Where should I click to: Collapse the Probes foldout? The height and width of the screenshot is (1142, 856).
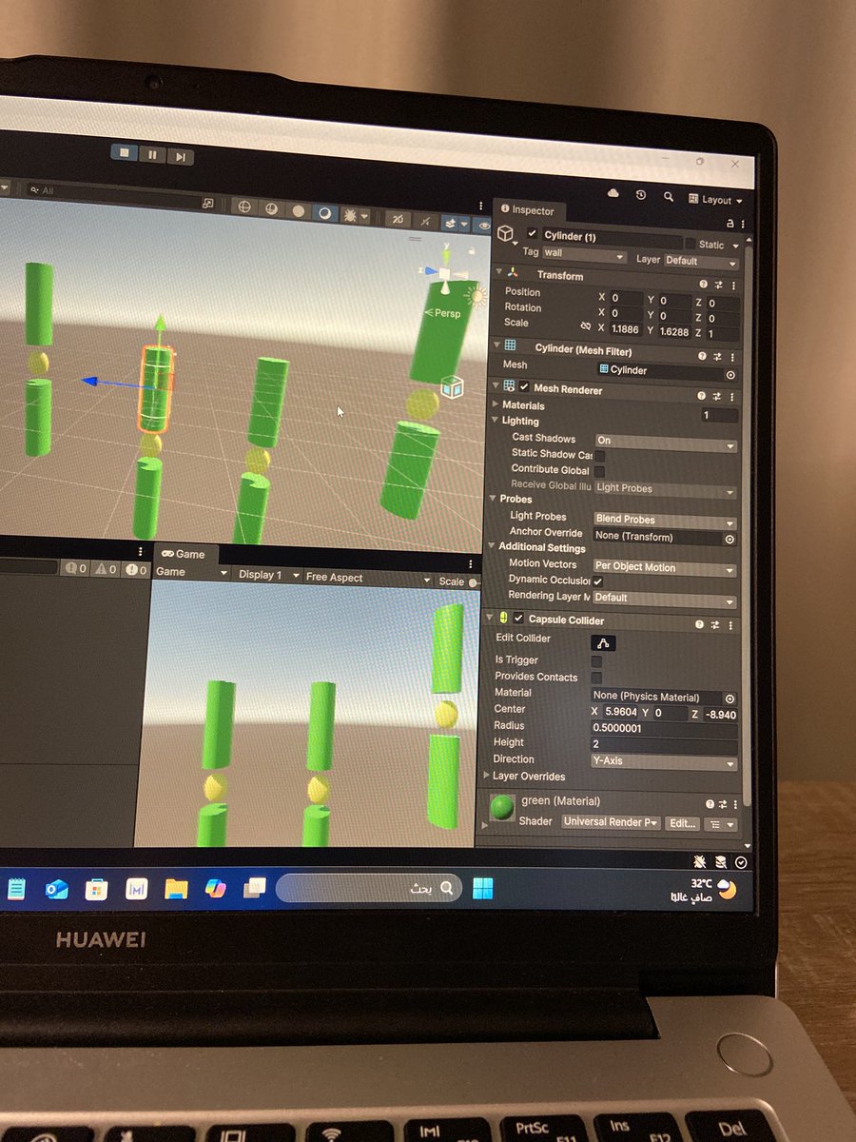click(x=493, y=498)
